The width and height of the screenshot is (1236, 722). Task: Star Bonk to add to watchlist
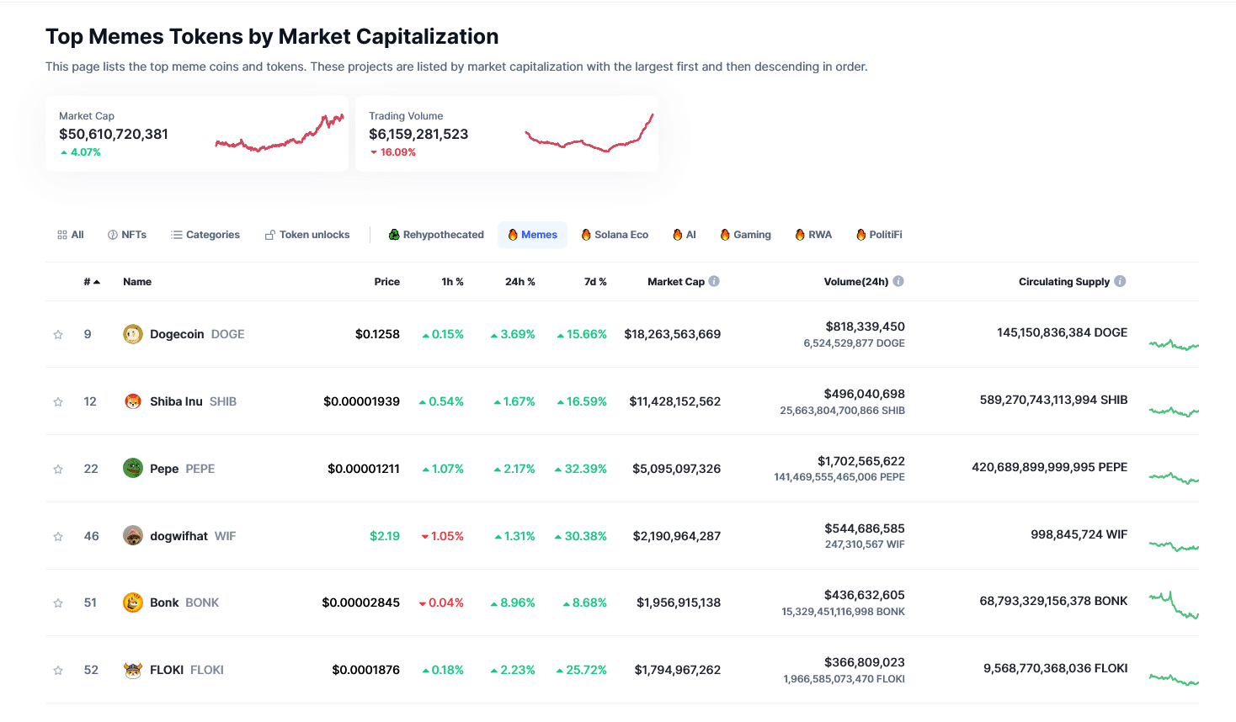(x=58, y=603)
